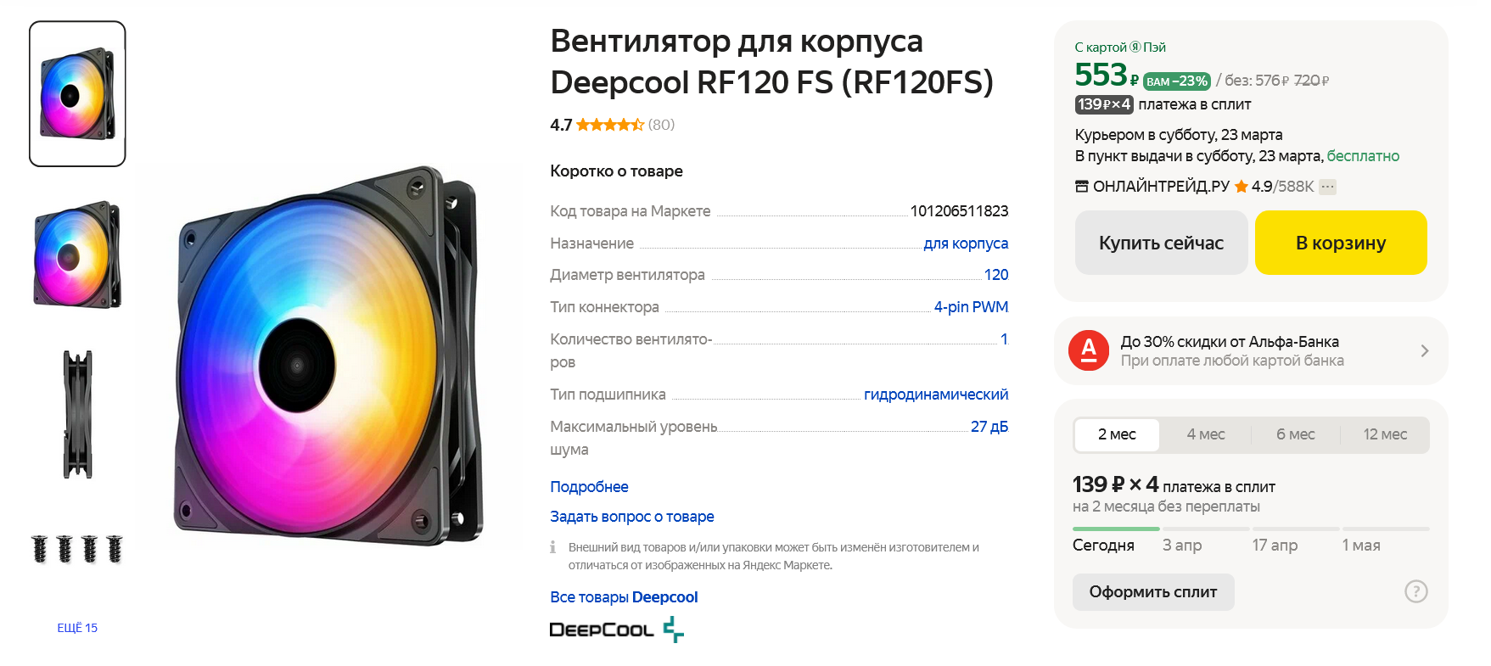This screenshot has width=1491, height=666.
Task: Click the Оформить сплит button
Action: (1153, 592)
